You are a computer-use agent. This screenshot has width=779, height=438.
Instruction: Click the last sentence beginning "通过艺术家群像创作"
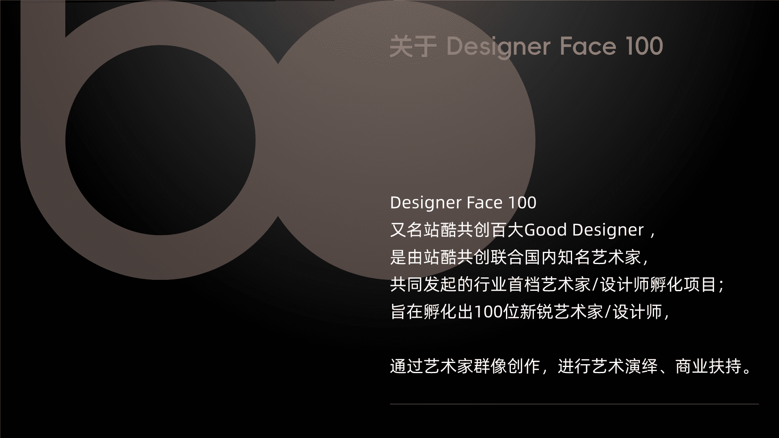click(x=572, y=367)
